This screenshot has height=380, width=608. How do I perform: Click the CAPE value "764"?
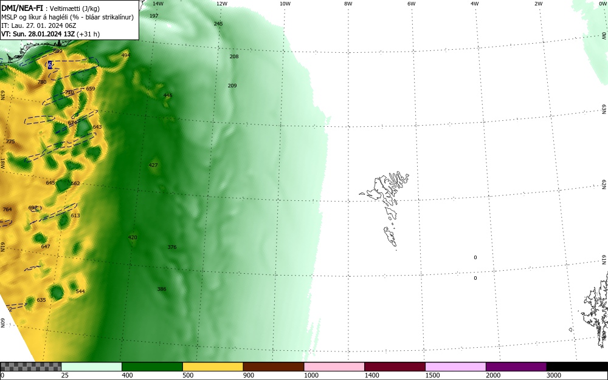click(x=7, y=209)
